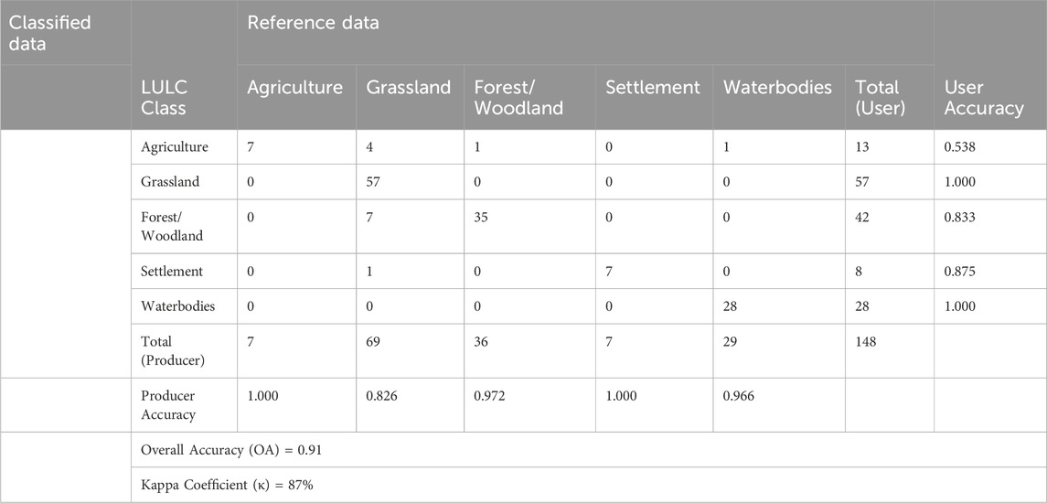Viewport: 1047px width, 503px height.
Task: Select the grand total value 148
Action: pyautogui.click(x=865, y=341)
